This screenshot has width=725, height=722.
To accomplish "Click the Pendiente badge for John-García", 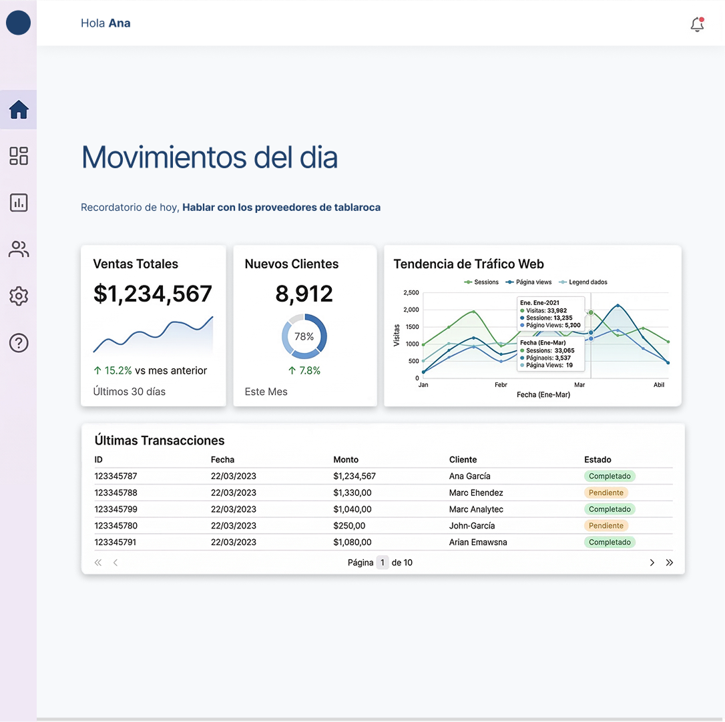I will tap(606, 526).
